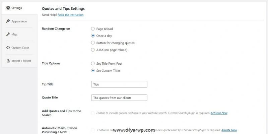The image size is (268, 134).
Task: Click the Import / Export icon
Action: (8, 61)
